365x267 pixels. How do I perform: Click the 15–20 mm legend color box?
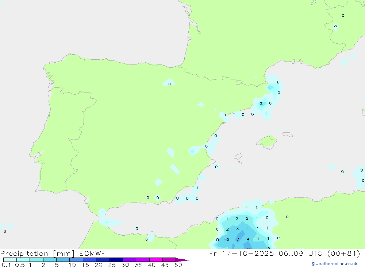90,260
